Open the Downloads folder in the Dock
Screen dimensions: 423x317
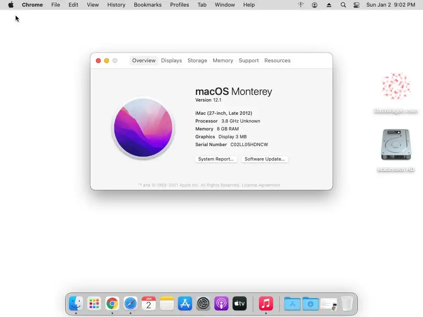311,304
